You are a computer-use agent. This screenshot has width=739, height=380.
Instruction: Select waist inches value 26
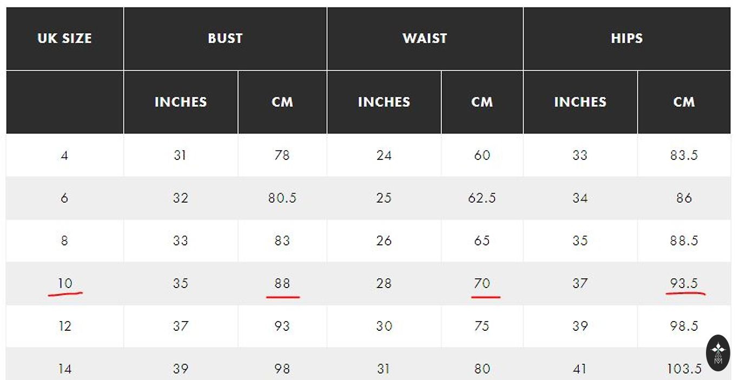pyautogui.click(x=384, y=241)
